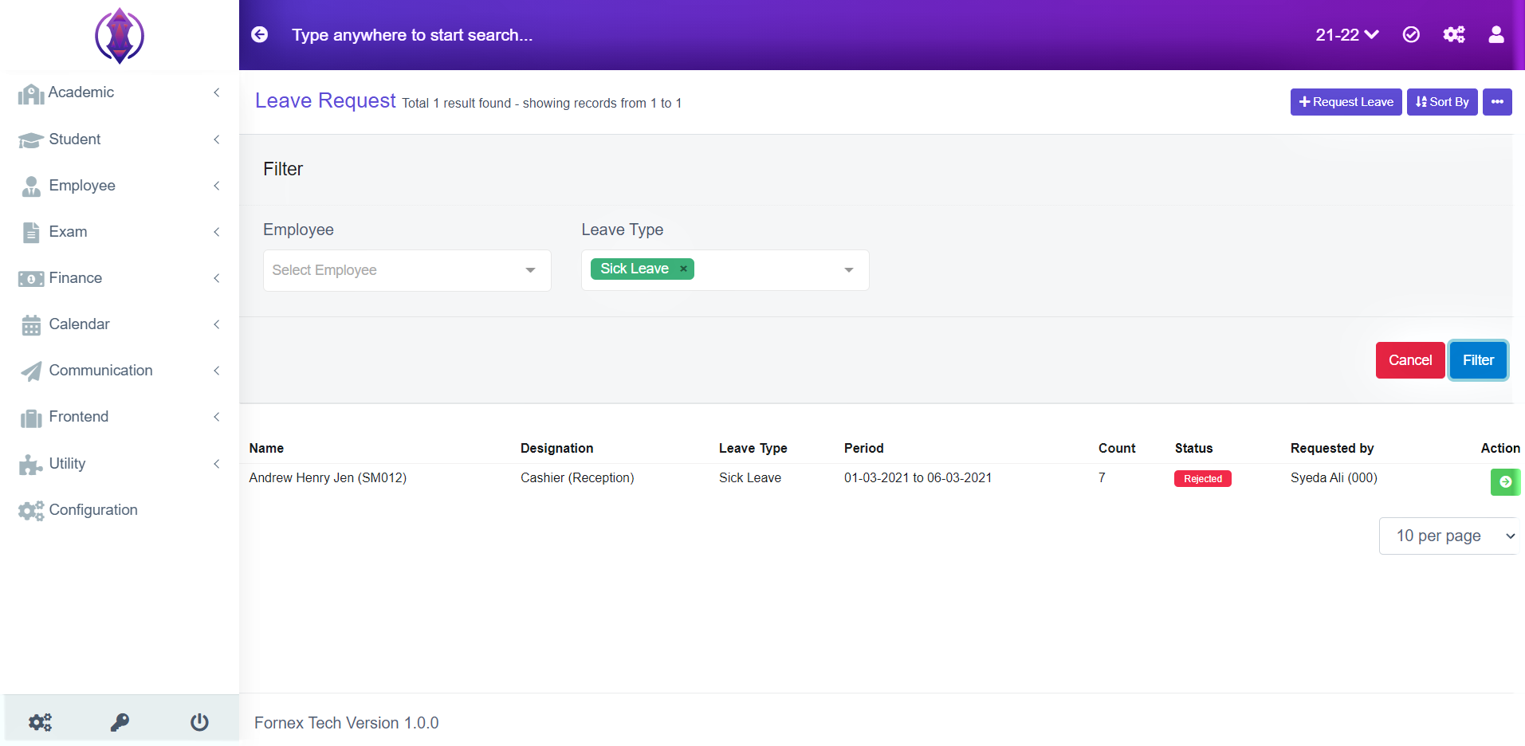Click the Cashier (Reception) cell

click(577, 477)
